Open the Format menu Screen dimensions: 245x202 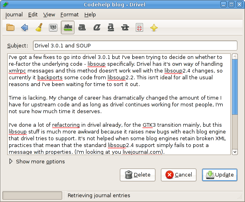pos(70,15)
